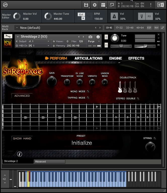167x193 pixels.
Task: Open the instrument info icon in header
Action: (98, 37)
